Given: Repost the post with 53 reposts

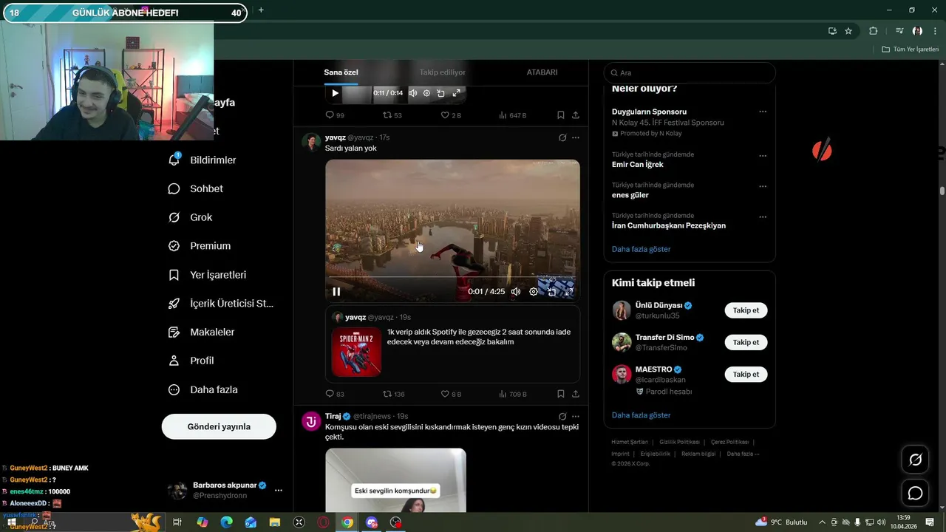Looking at the screenshot, I should click(x=392, y=115).
